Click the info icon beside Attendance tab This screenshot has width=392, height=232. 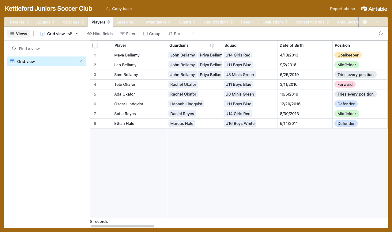click(170, 22)
